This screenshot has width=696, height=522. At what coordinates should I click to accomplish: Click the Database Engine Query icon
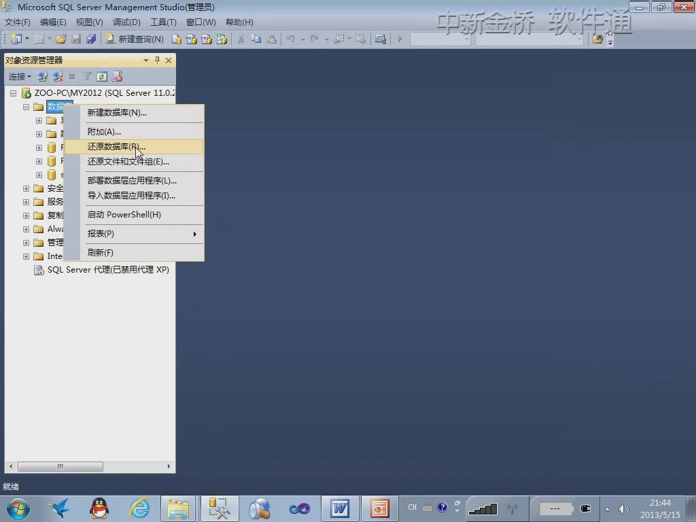click(176, 39)
